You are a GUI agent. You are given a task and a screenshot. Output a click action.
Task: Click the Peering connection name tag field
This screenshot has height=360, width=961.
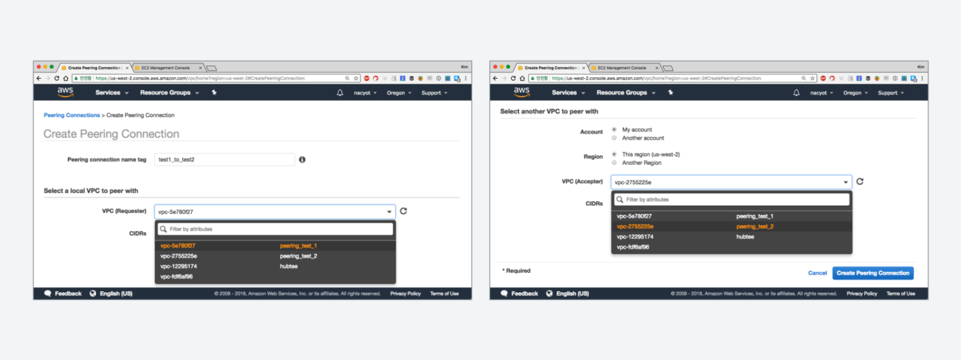[224, 159]
